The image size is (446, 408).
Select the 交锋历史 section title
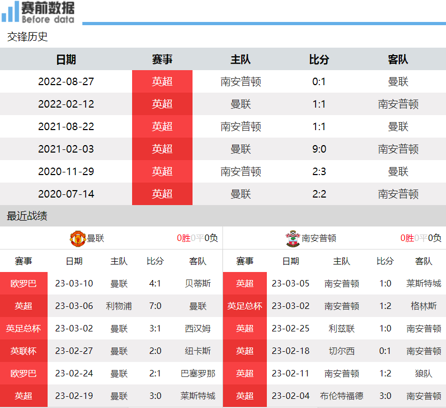click(x=27, y=37)
